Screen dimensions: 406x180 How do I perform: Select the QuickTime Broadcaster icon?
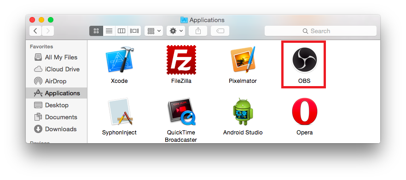tap(181, 112)
